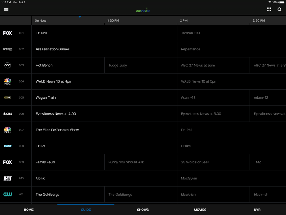Open MacGyver program
This screenshot has height=215, width=286.
[x=232, y=178]
